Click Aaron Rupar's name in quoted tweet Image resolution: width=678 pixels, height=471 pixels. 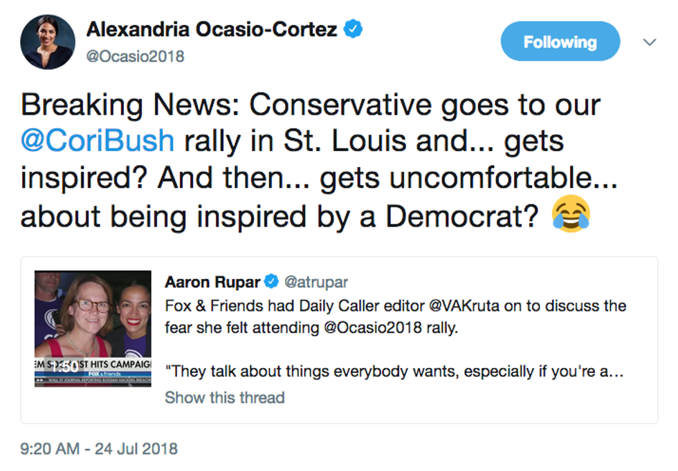pyautogui.click(x=212, y=282)
